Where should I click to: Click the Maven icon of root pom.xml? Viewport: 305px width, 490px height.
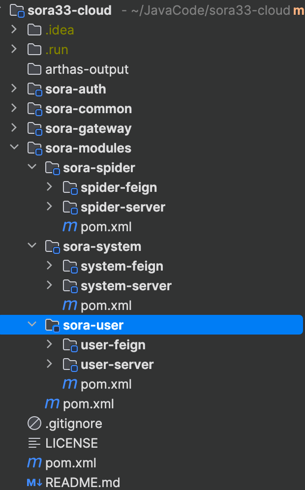coord(34,463)
